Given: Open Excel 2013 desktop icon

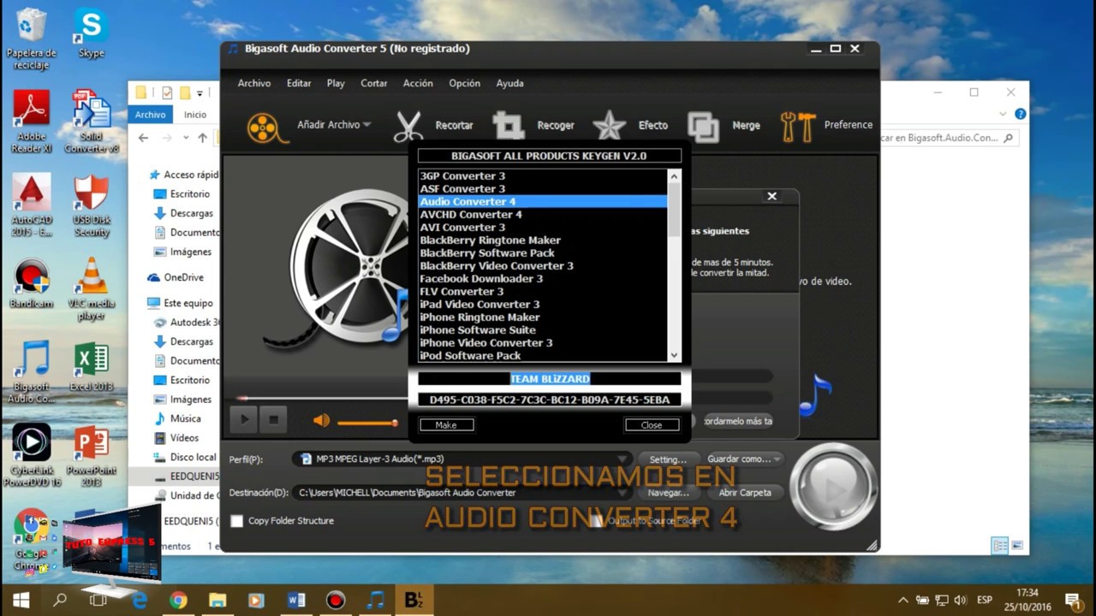Looking at the screenshot, I should click(92, 366).
